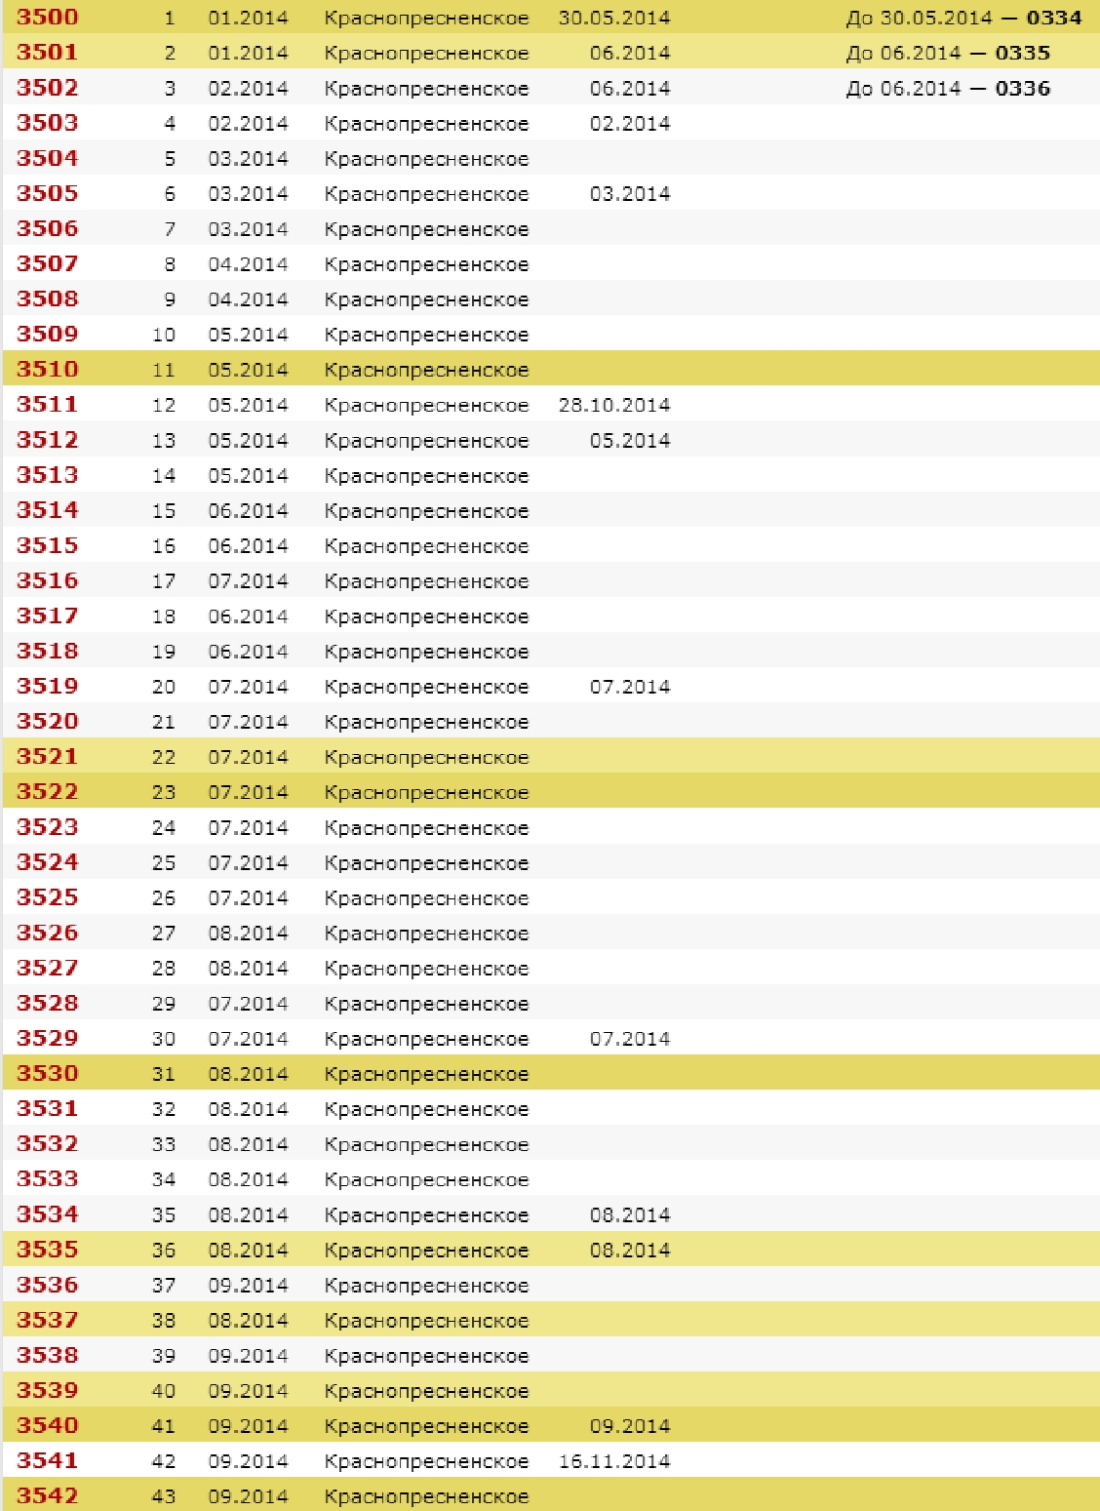Open the 3540 number link
The height and width of the screenshot is (1511, 1100).
tap(47, 1425)
